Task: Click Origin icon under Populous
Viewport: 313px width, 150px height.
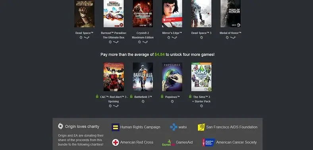Action: pos(172,101)
